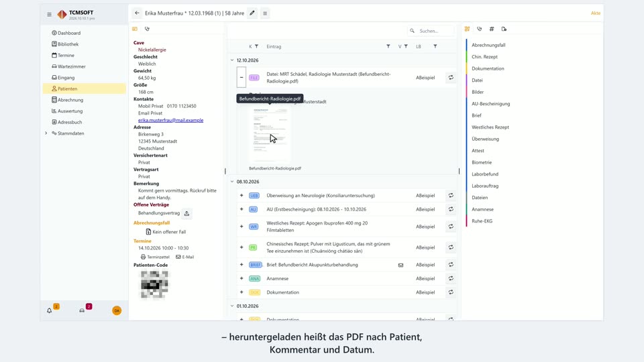Screen dimensions: 644x362
Task: Open the waiting room couch icon with badge
Action: [x=82, y=310]
